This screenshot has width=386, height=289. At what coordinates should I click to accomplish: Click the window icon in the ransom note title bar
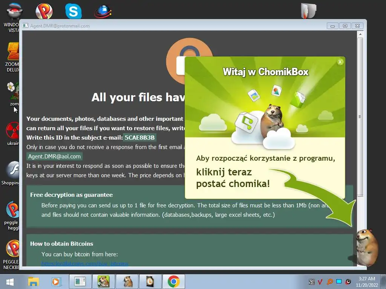[x=25, y=26]
